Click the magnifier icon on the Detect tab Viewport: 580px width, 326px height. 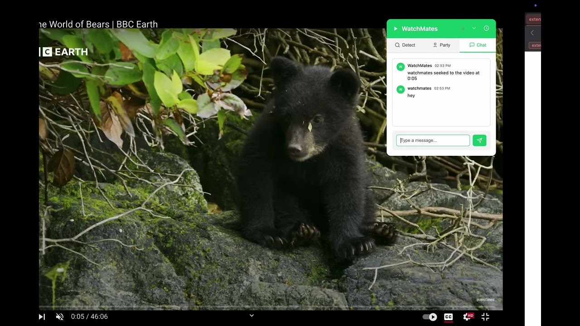pyautogui.click(x=397, y=45)
